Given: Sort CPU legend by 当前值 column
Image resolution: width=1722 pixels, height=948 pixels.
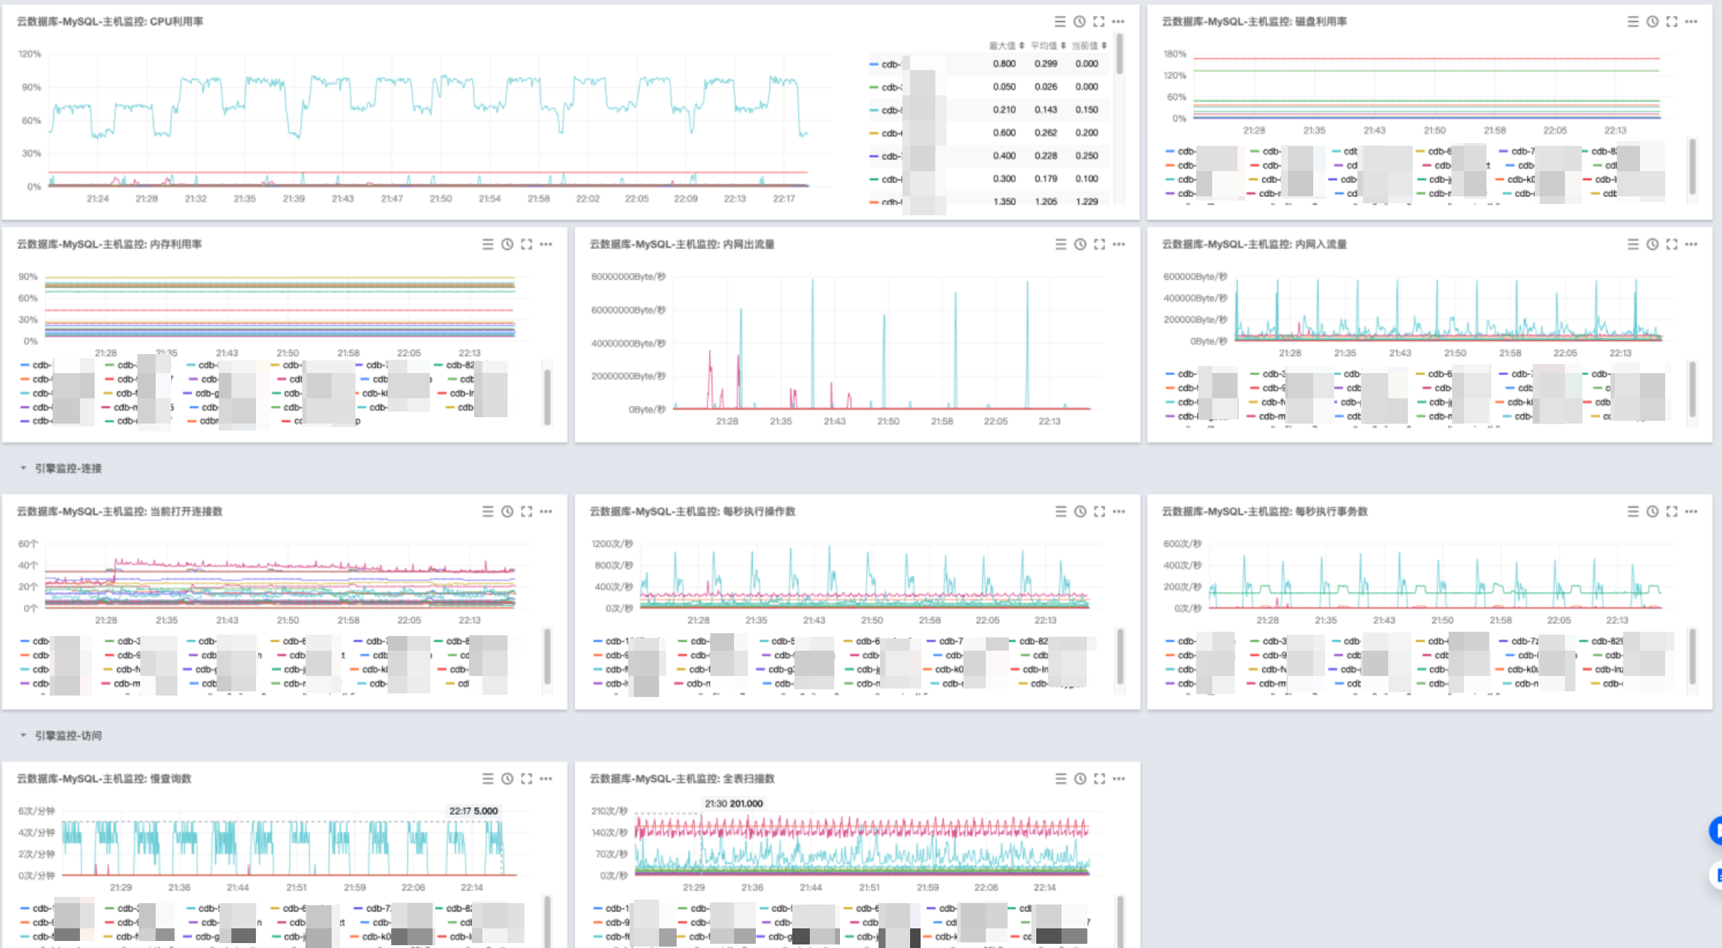Looking at the screenshot, I should (1089, 46).
